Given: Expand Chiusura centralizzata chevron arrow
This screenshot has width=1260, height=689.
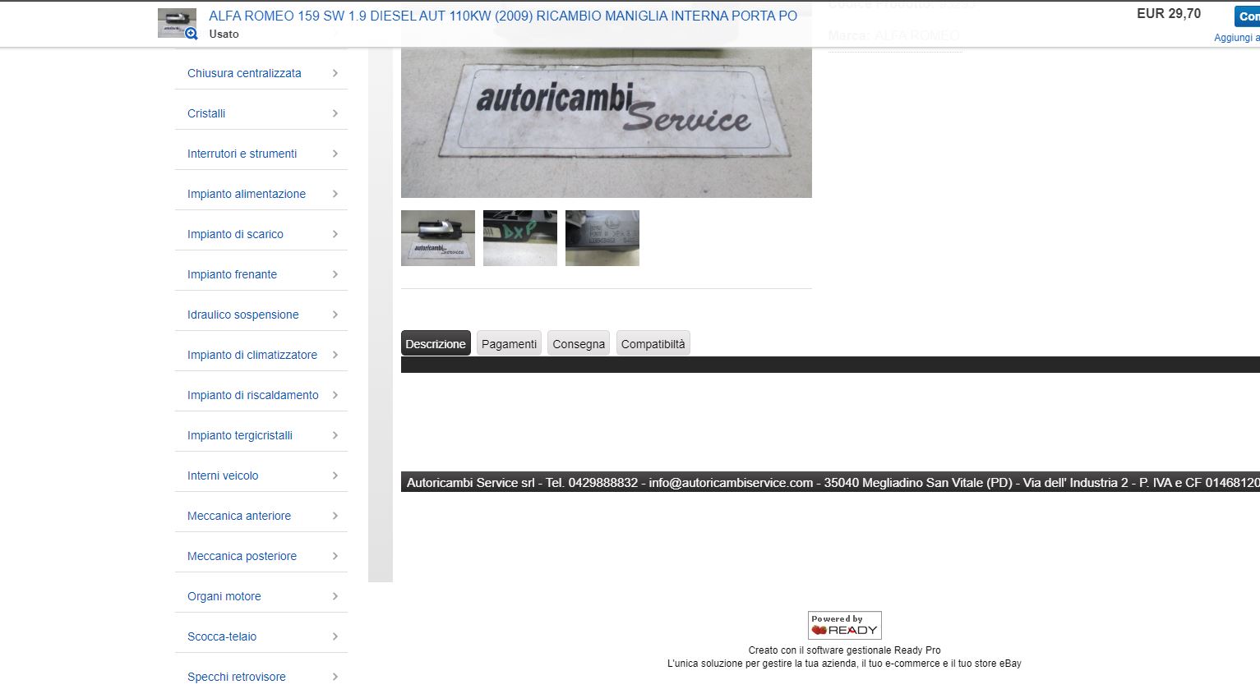Looking at the screenshot, I should tap(335, 73).
